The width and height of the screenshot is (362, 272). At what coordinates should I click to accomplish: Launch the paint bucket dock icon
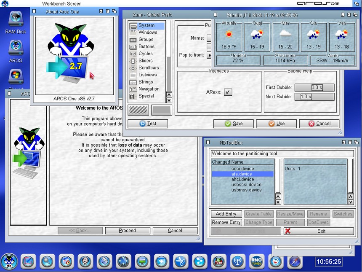click(104, 261)
